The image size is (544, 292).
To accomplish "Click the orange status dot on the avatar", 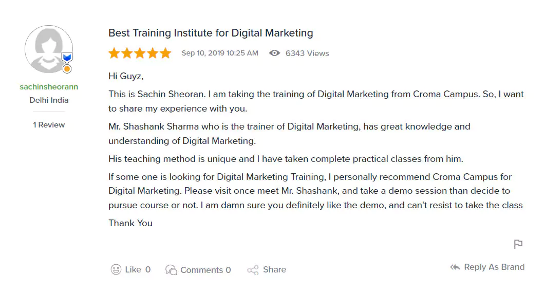I will coord(67,69).
